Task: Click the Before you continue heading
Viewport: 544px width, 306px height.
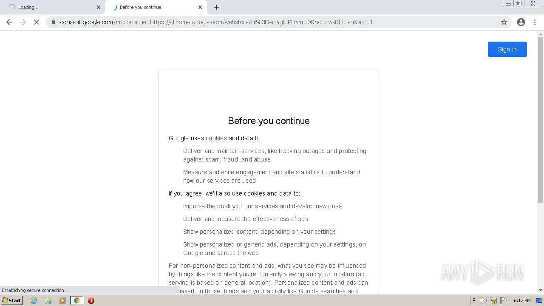Action: coord(269,121)
